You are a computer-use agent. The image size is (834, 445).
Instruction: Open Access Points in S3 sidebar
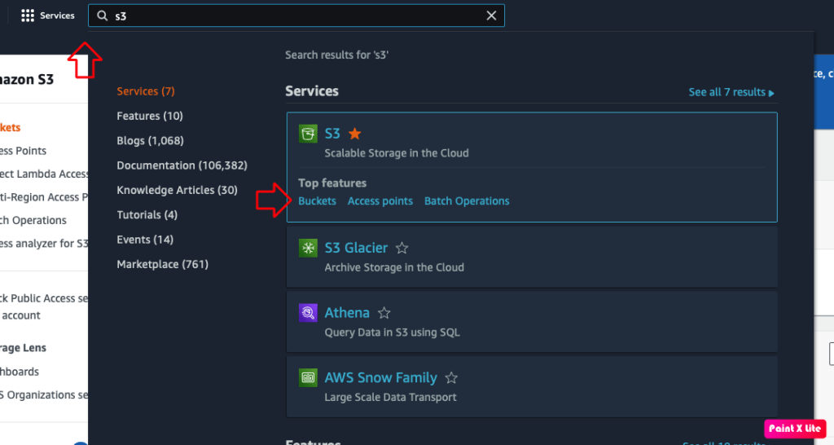[x=23, y=151]
